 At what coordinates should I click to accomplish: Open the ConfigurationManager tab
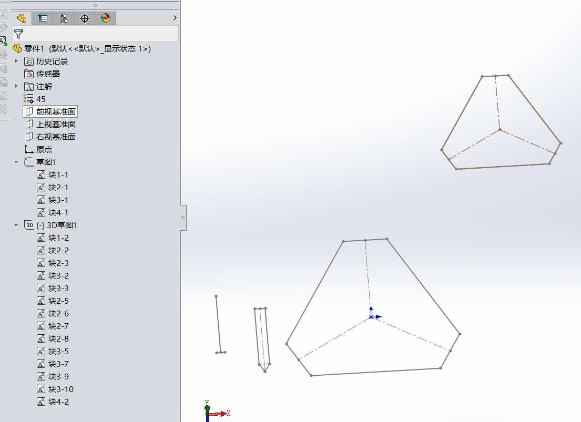[x=64, y=18]
